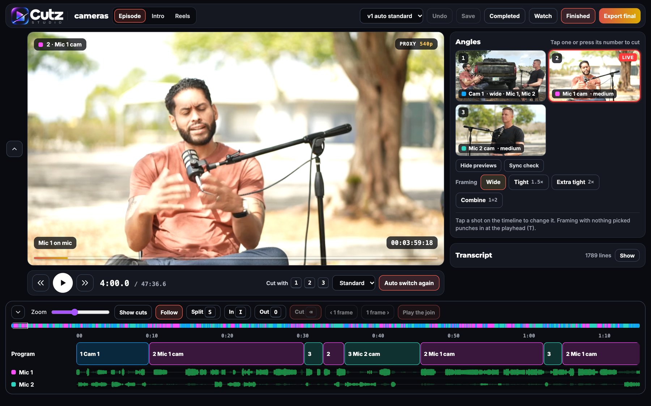
Task: Toggle the Follow playhead button
Action: [169, 312]
